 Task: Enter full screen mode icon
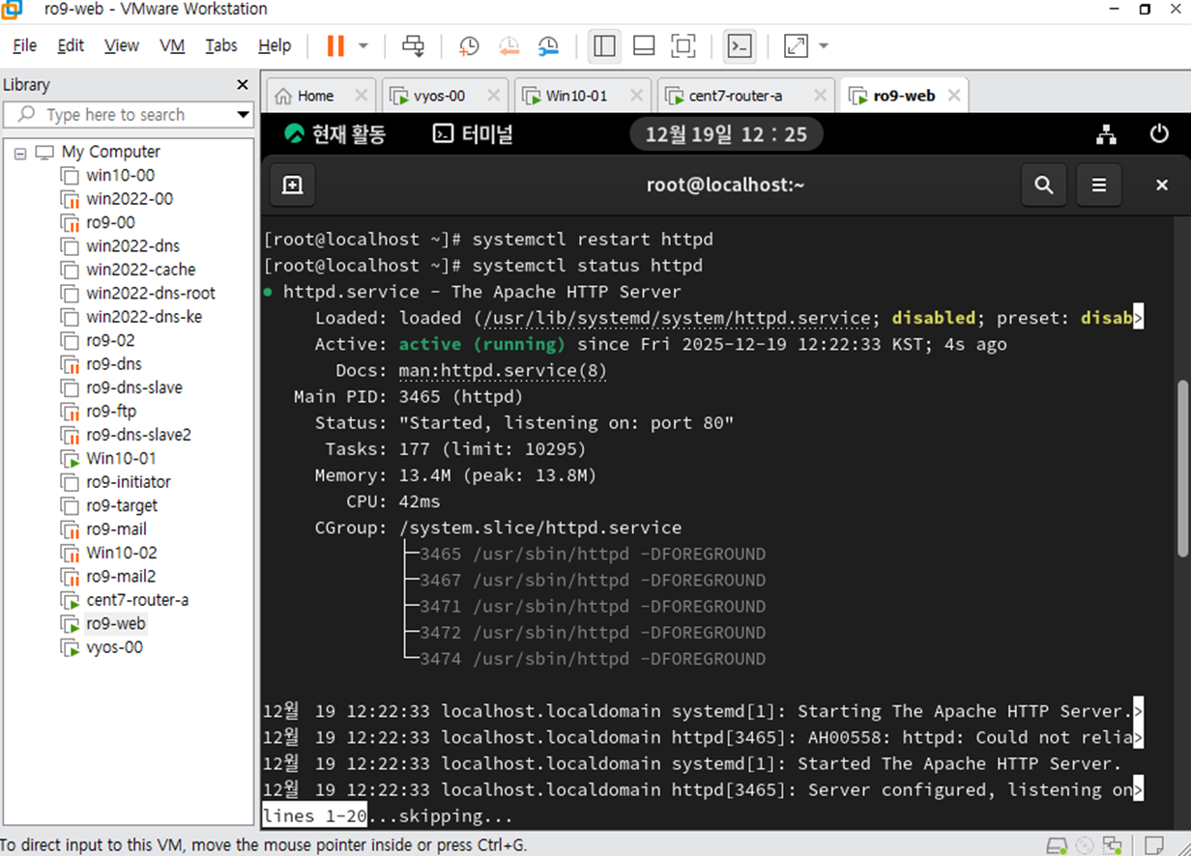coord(683,45)
